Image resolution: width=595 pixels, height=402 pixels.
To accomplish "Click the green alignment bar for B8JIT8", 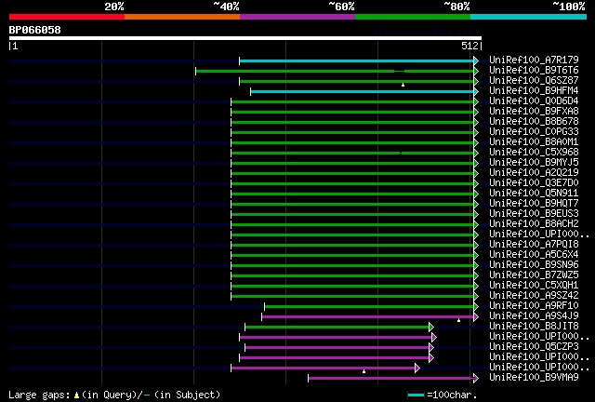I will tap(337, 328).
